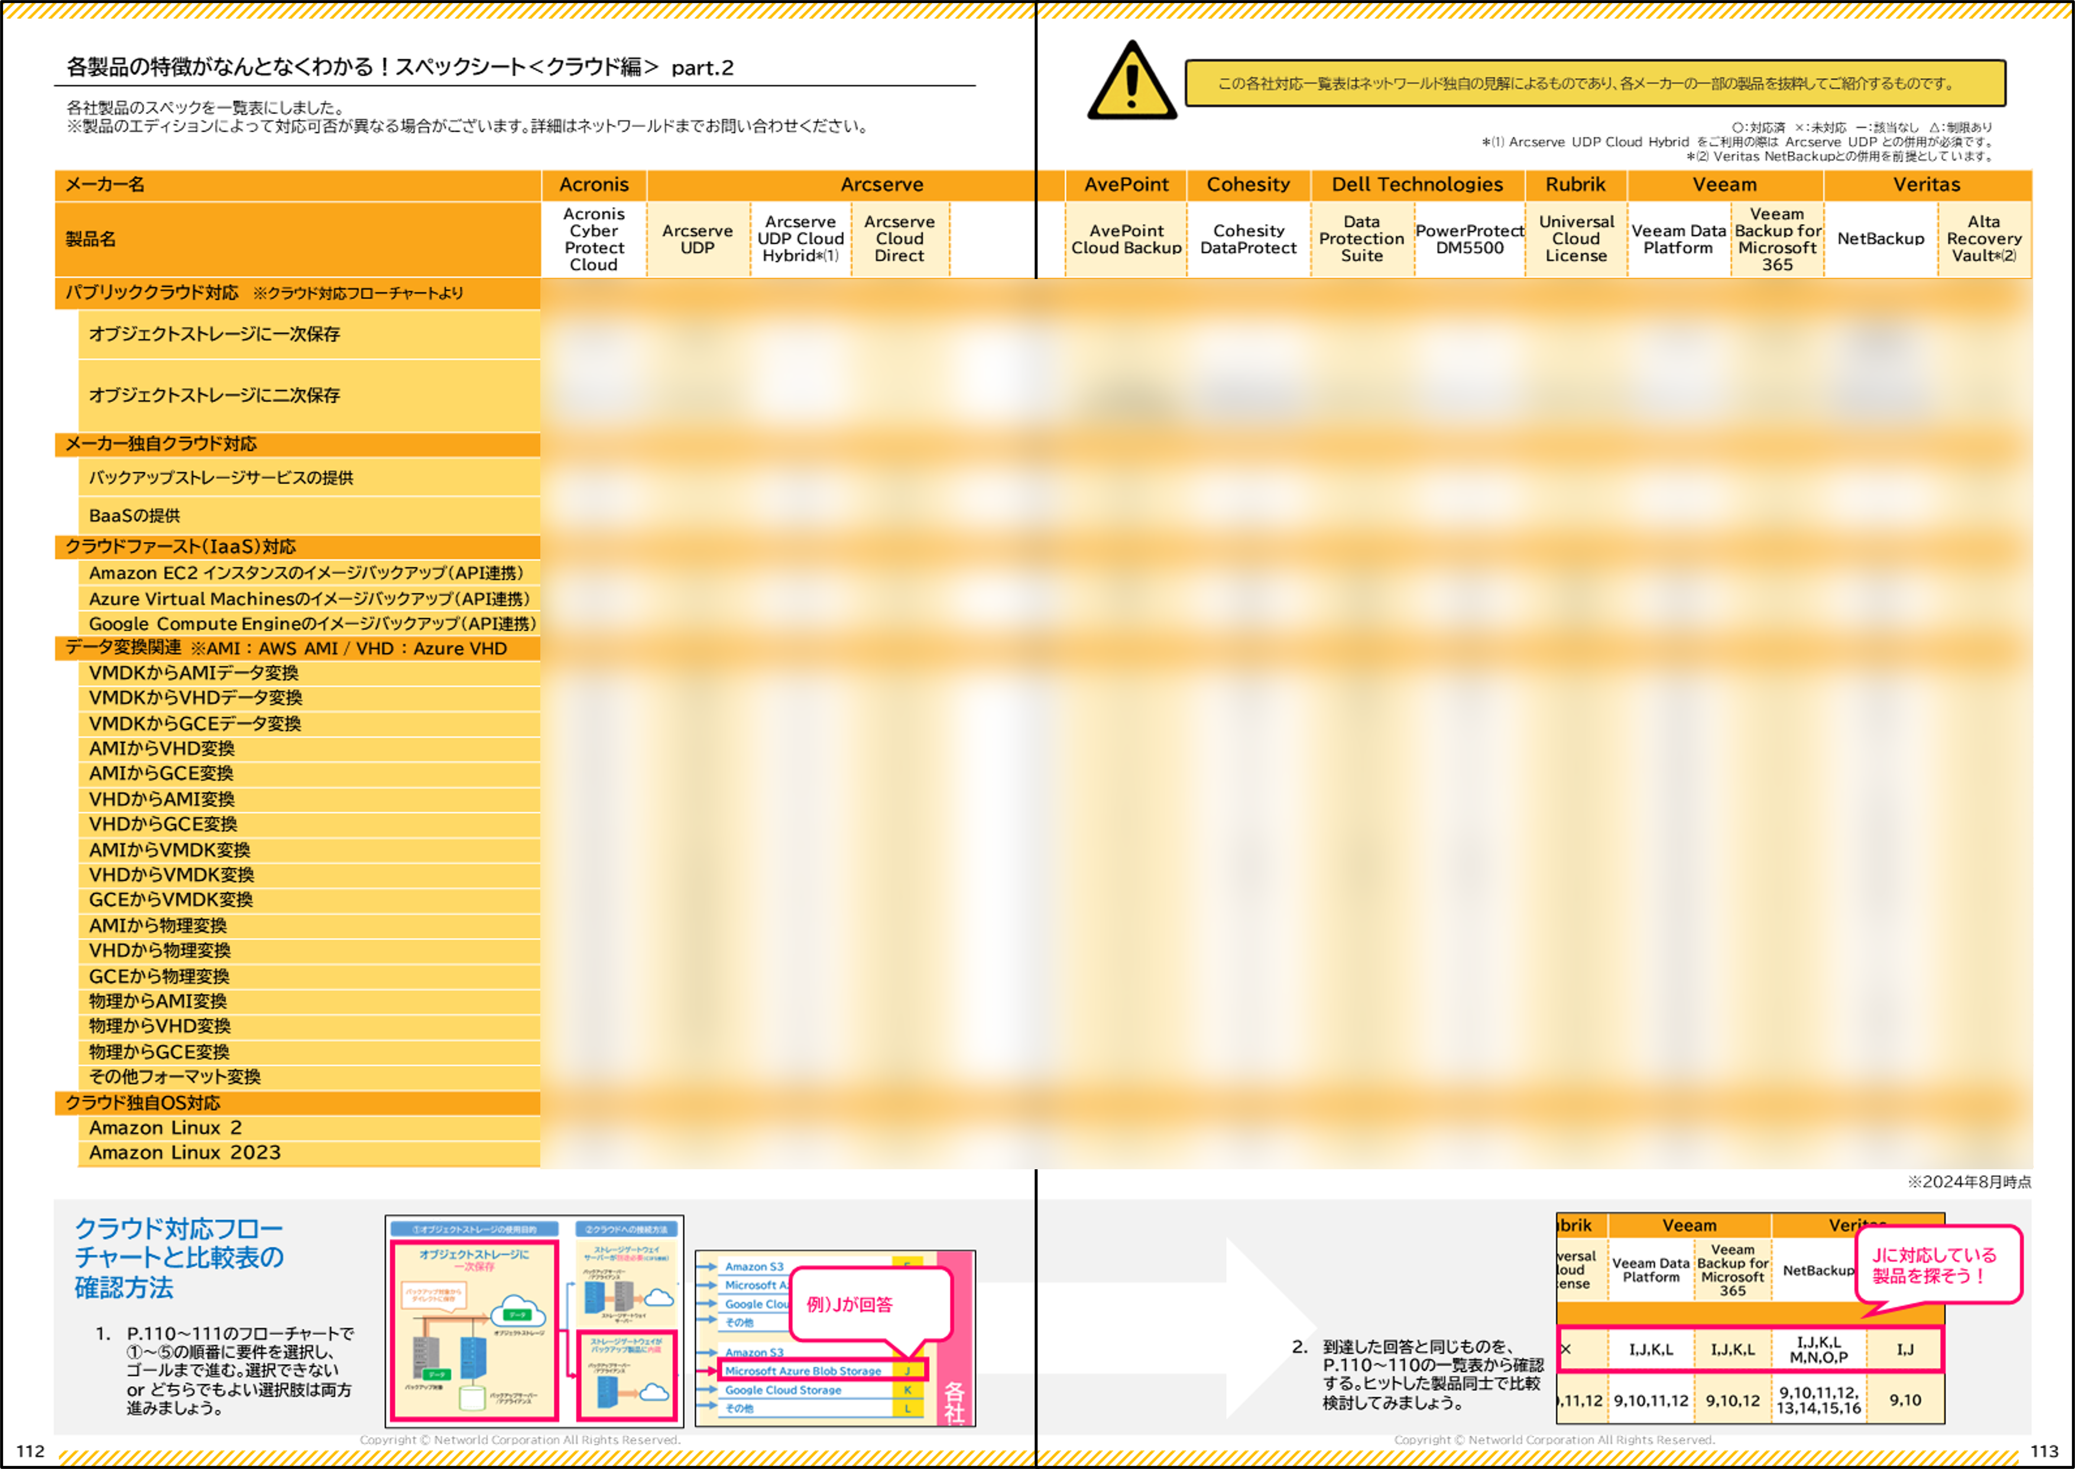Click the Acronis manufacturer header
2075x1469 pixels.
[x=594, y=184]
